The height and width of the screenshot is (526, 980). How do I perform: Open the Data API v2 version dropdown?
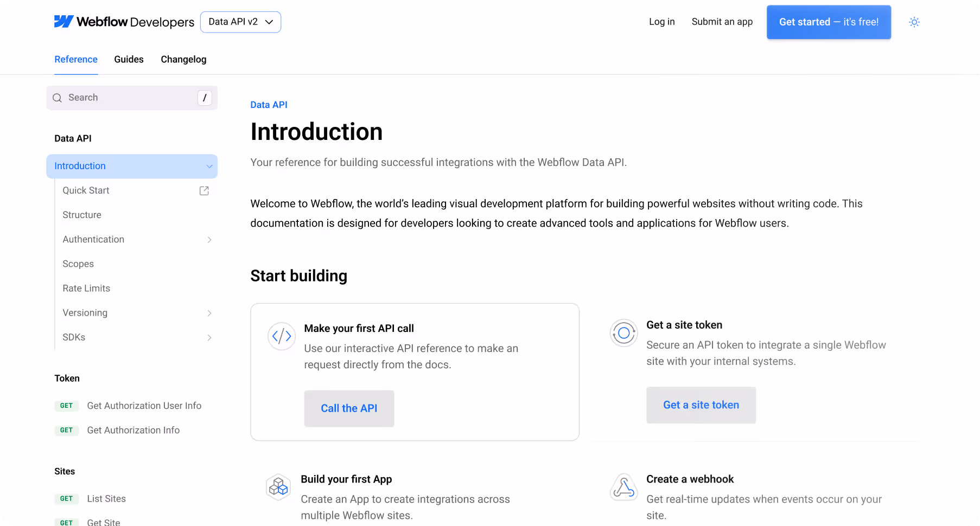pos(240,22)
